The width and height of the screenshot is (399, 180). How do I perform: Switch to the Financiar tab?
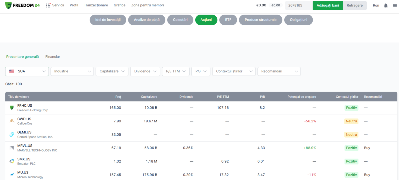point(53,57)
